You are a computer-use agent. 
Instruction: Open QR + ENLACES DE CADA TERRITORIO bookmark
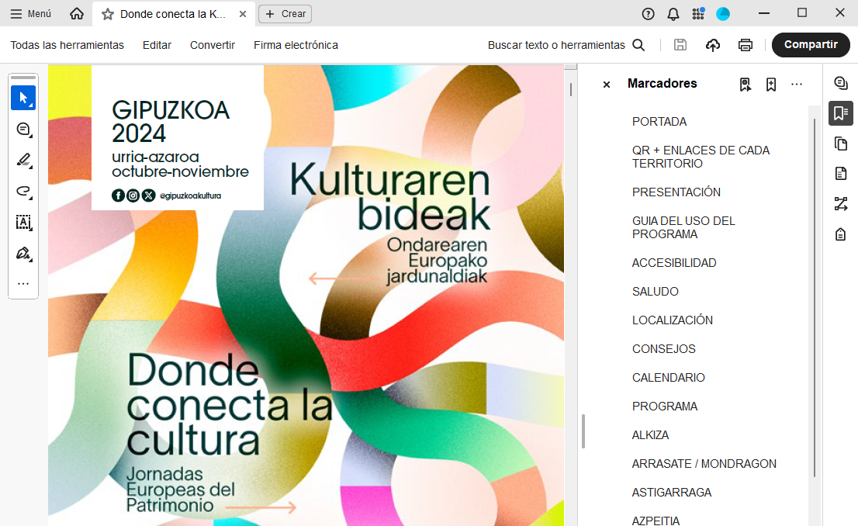coord(701,157)
